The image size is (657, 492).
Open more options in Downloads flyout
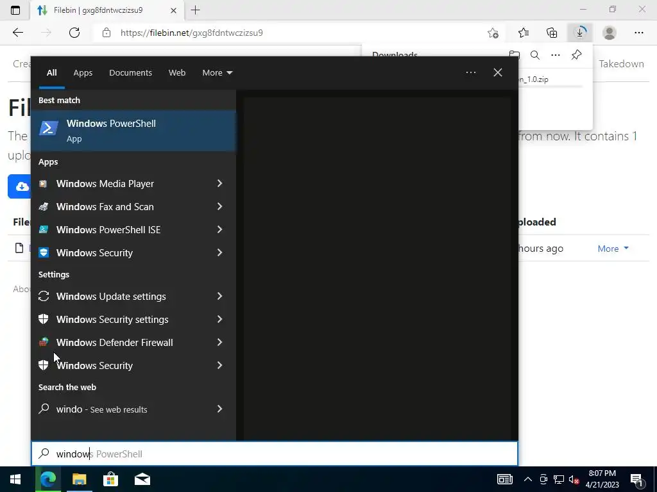556,55
